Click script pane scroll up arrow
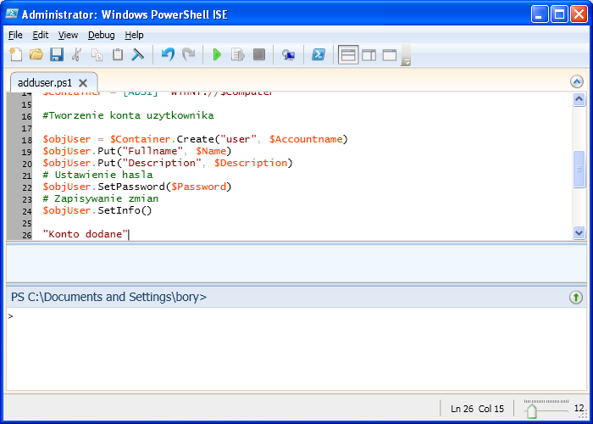Screen dimensions: 593x424 579,99
